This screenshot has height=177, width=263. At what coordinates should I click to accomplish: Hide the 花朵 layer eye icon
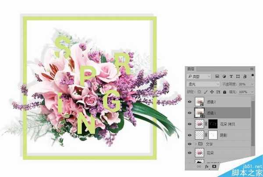(190, 153)
